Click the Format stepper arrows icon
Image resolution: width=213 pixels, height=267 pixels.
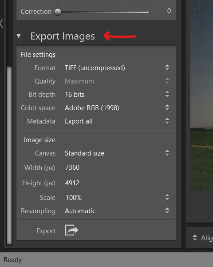coord(167,68)
